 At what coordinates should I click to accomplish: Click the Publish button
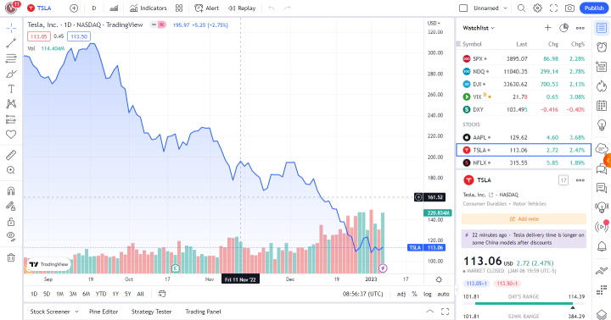tap(594, 8)
